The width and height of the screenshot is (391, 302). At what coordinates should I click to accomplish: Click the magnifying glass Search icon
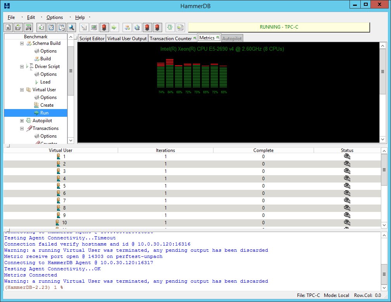tap(71, 27)
